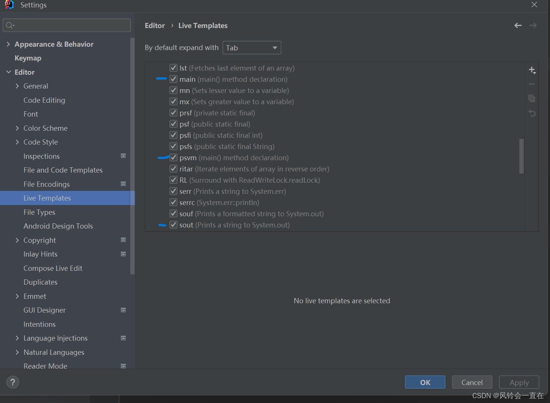The image size is (550, 403).
Task: Disable the mn template checkbox
Action: [174, 90]
